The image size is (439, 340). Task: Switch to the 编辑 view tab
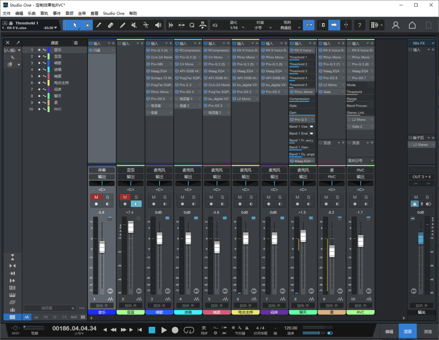pyautogui.click(x=389, y=331)
